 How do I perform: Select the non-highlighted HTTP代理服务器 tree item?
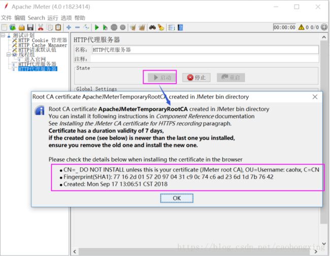click(x=37, y=64)
